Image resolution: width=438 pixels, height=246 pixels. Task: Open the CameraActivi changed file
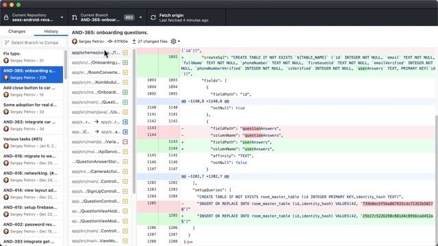click(100, 172)
